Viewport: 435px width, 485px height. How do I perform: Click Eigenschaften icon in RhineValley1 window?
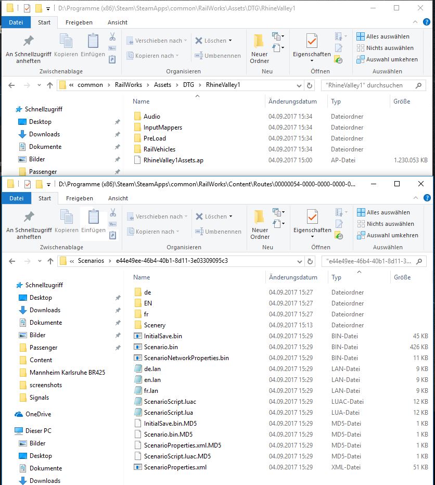tap(312, 42)
